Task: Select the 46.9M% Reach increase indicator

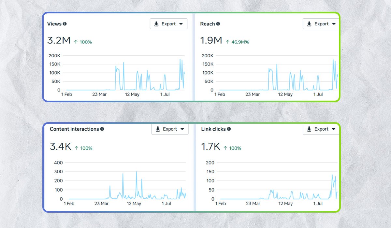Action: [x=237, y=42]
